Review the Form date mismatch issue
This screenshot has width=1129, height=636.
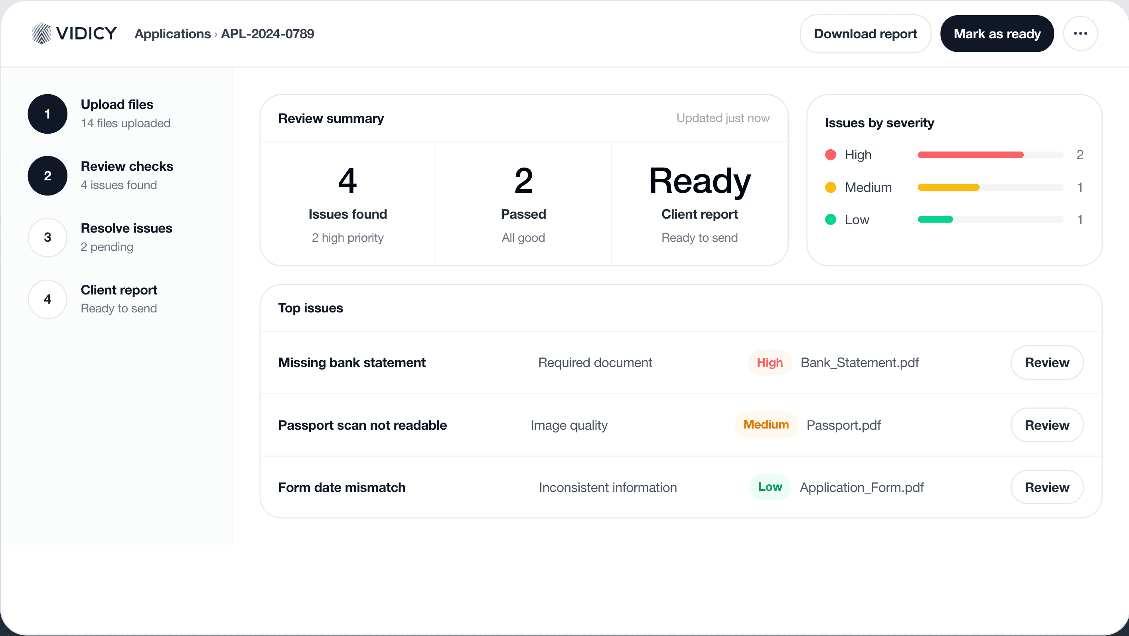point(1046,488)
